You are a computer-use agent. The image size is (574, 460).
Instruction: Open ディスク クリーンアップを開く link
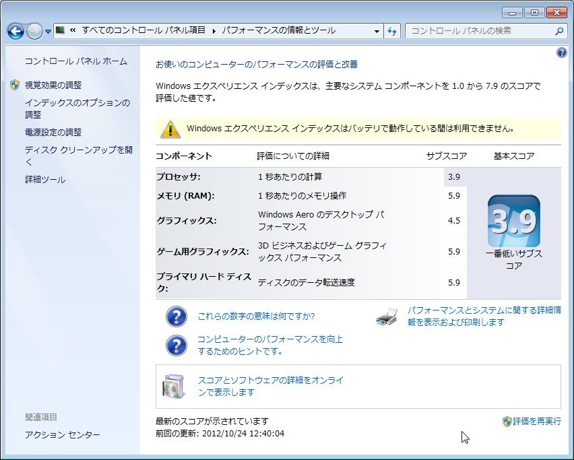[x=78, y=156]
